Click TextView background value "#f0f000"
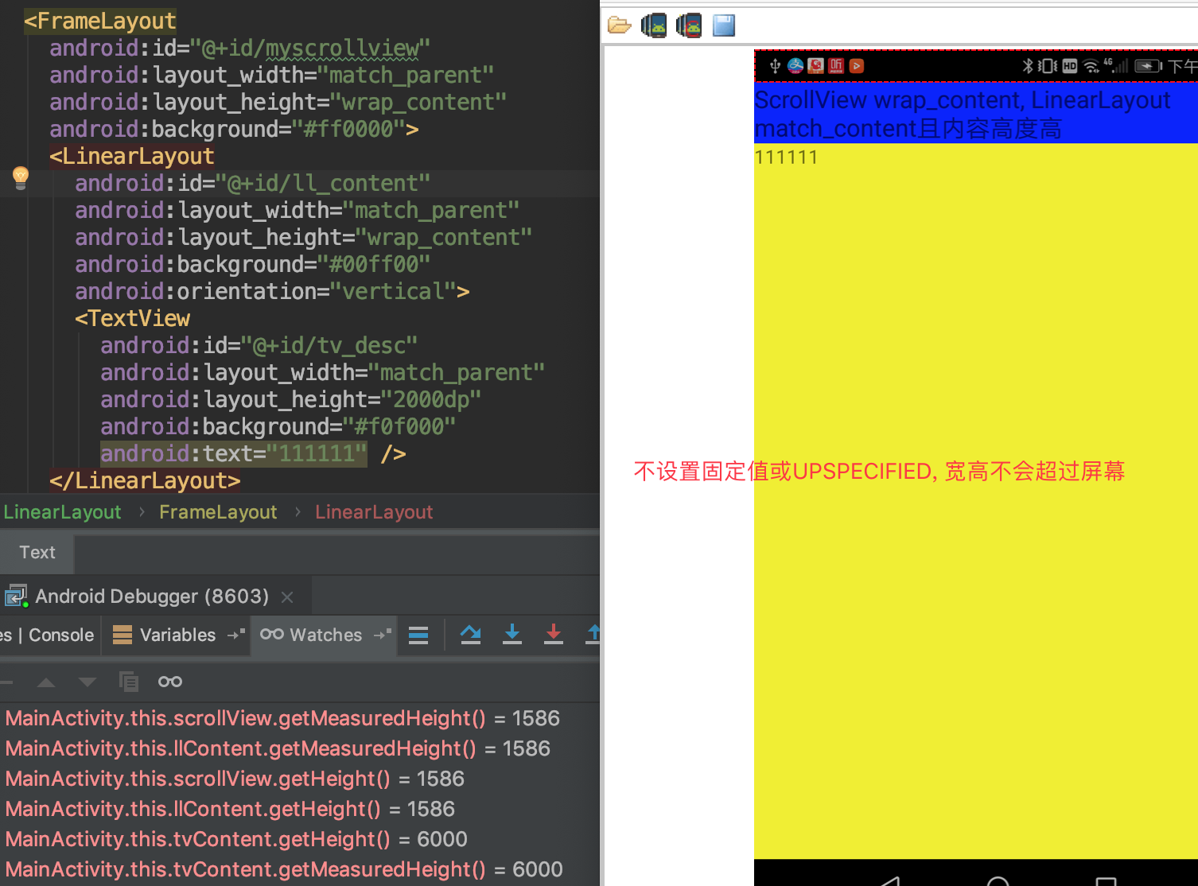 [x=399, y=426]
